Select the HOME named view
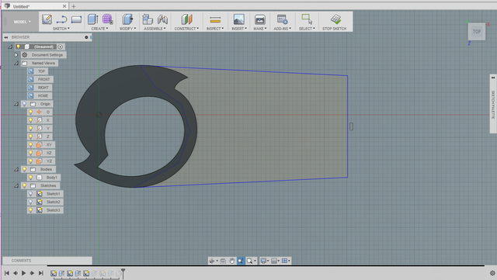Viewport: 497px width, 280px height. coord(43,95)
